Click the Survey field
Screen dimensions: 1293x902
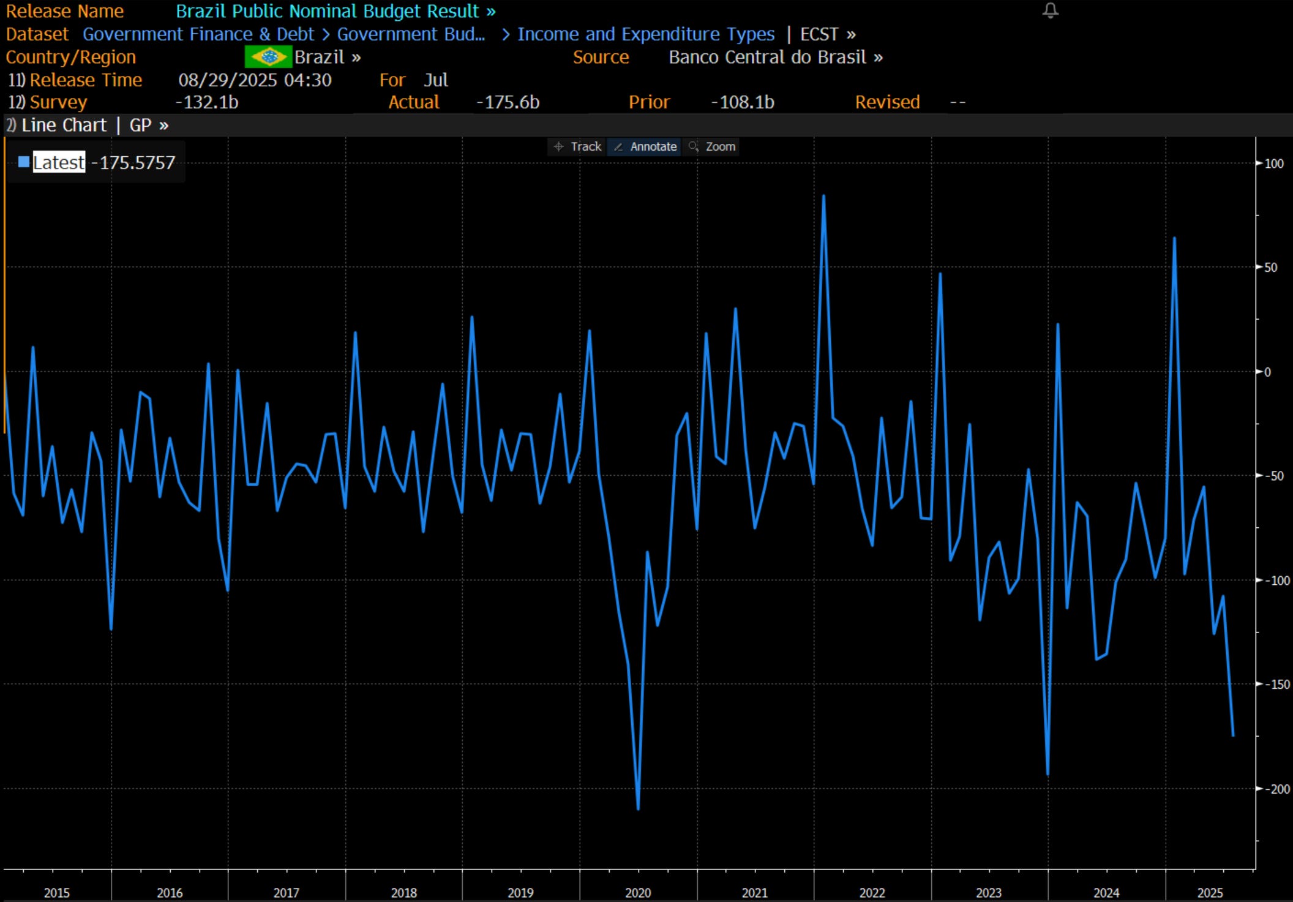click(58, 102)
